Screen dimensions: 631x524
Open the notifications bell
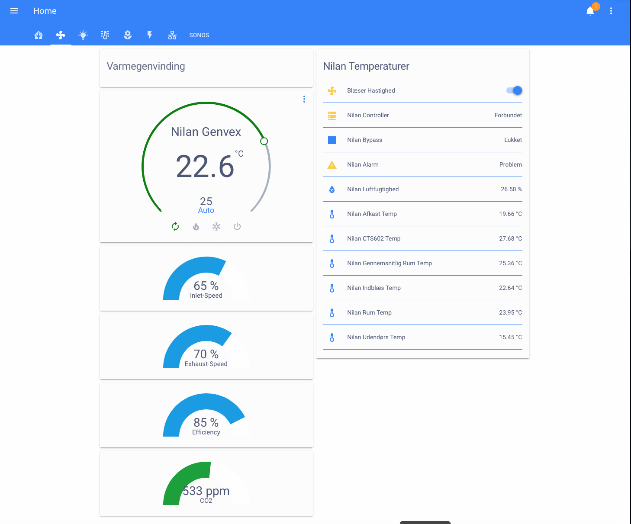point(590,11)
